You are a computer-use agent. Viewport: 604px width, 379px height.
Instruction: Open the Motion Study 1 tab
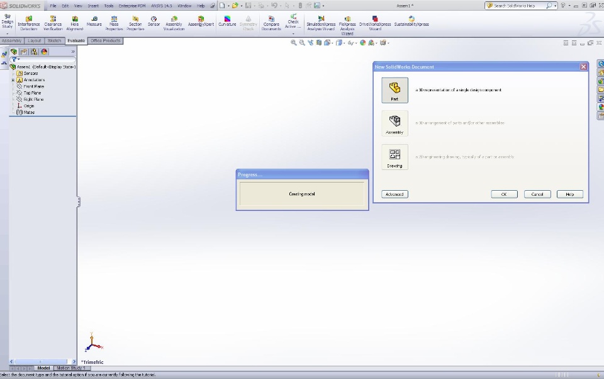(70, 368)
